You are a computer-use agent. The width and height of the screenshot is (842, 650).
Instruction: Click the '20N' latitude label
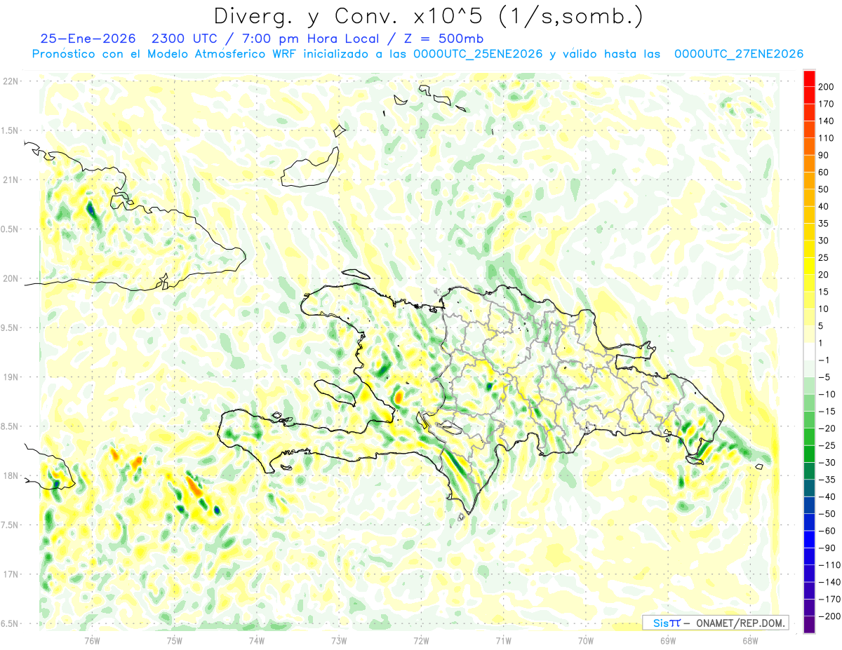pos(10,278)
